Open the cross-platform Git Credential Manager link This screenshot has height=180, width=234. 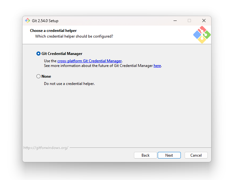[89, 61]
